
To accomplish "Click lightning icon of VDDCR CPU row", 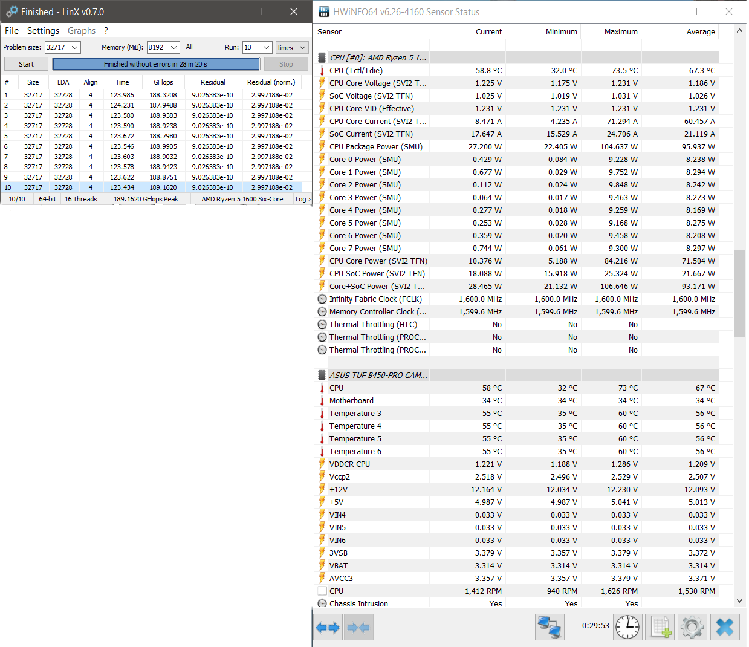I will click(322, 464).
